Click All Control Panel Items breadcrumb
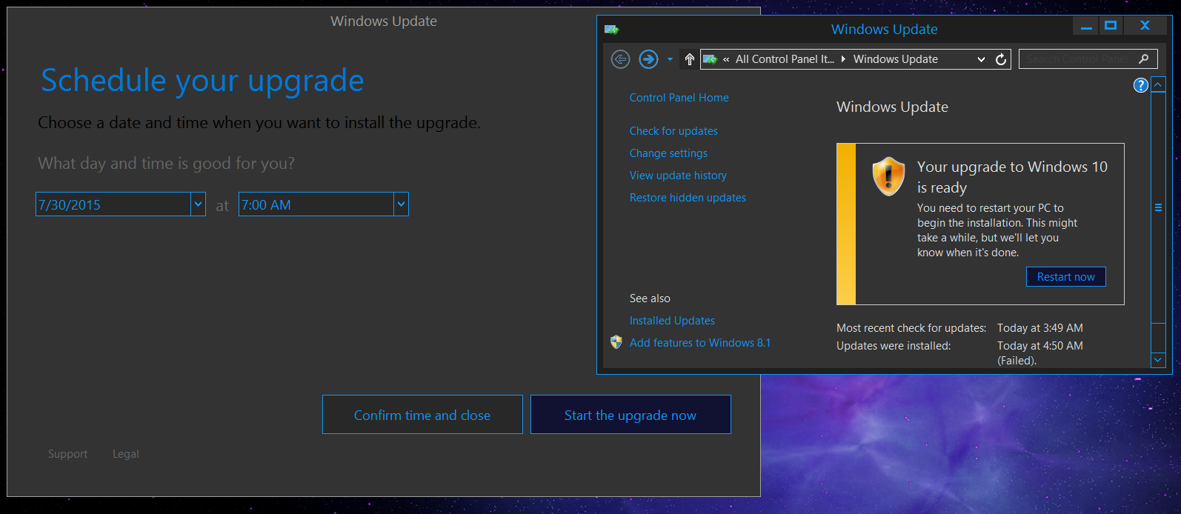This screenshot has height=514, width=1181. 785,59
